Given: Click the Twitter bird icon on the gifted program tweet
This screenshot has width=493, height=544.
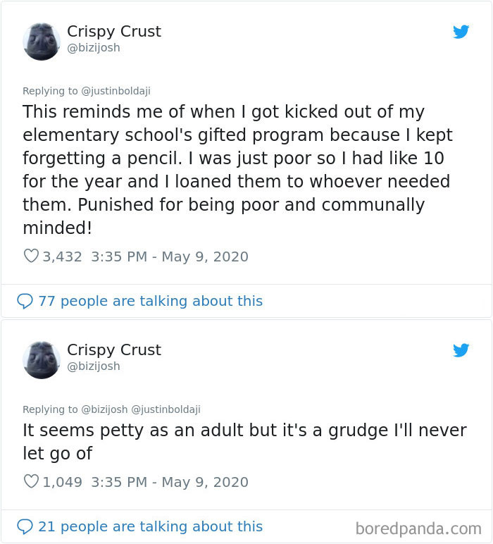Looking at the screenshot, I should coord(461,32).
